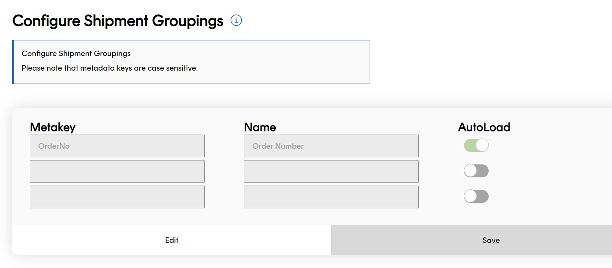Screen dimensions: 612x268
Task: Click the Save button
Action: click(491, 240)
